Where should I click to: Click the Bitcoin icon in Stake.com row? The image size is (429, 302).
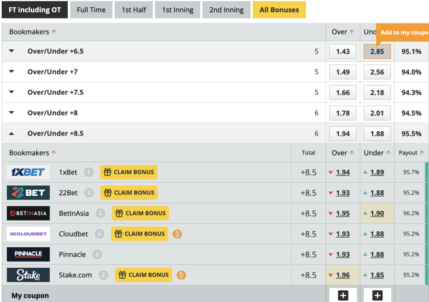point(181,275)
